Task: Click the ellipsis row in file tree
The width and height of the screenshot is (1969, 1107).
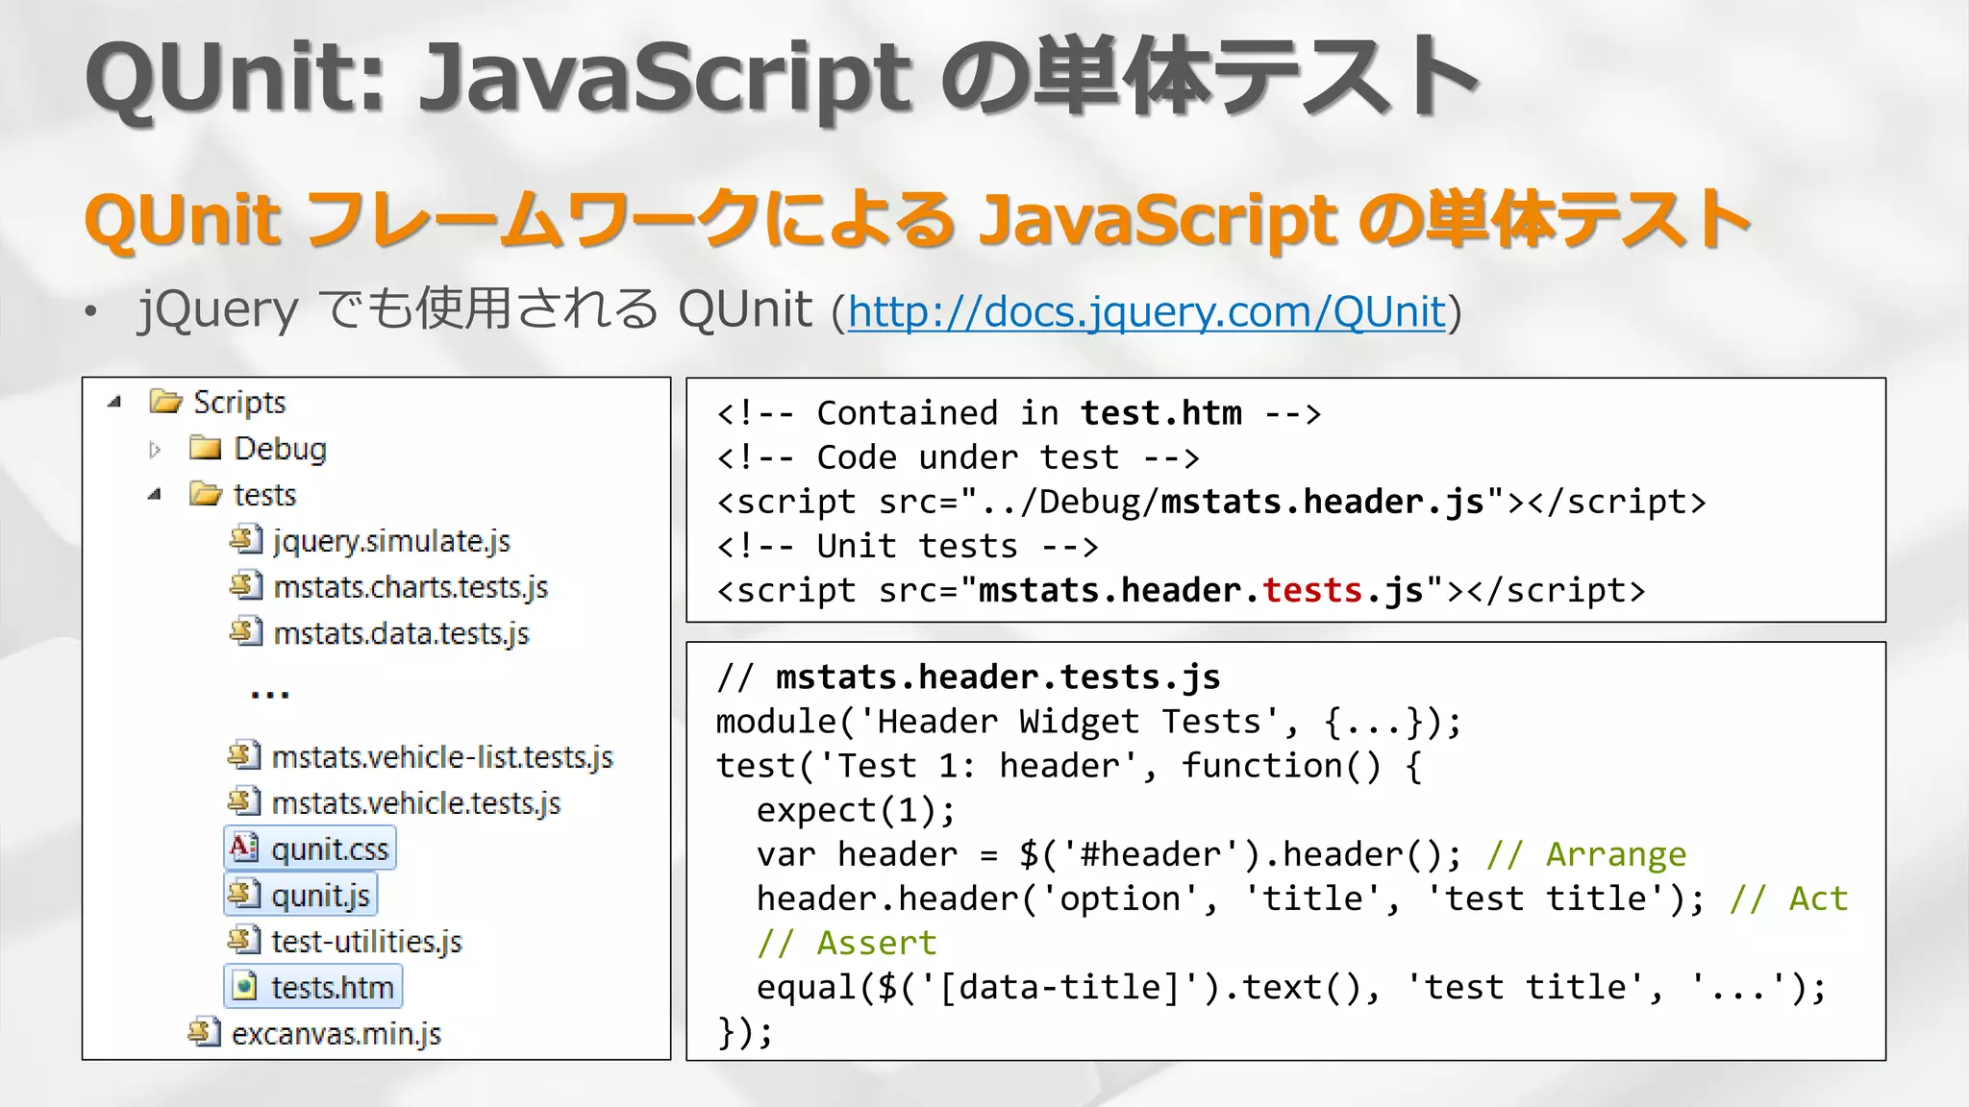Action: click(270, 694)
